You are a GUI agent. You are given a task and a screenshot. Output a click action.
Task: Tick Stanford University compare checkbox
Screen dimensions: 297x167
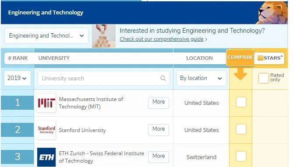[x=241, y=129]
